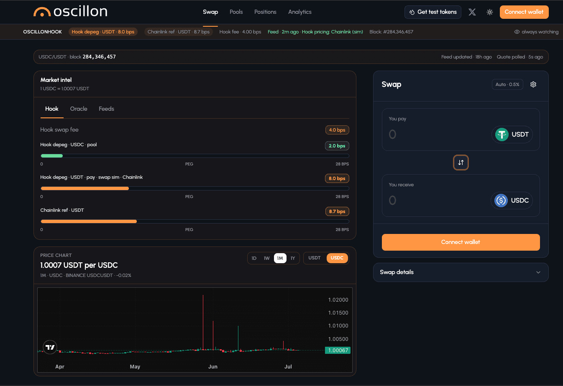Viewport: 563px width, 386px height.
Task: Go to the Pools page
Action: pos(236,12)
